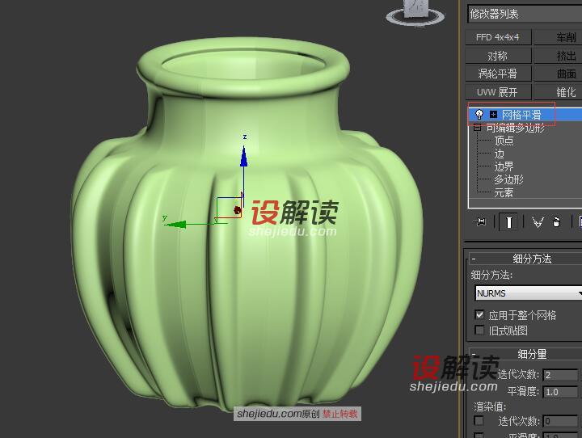
Task: Click the green Y axis gizmo arrow
Action: 177,224
